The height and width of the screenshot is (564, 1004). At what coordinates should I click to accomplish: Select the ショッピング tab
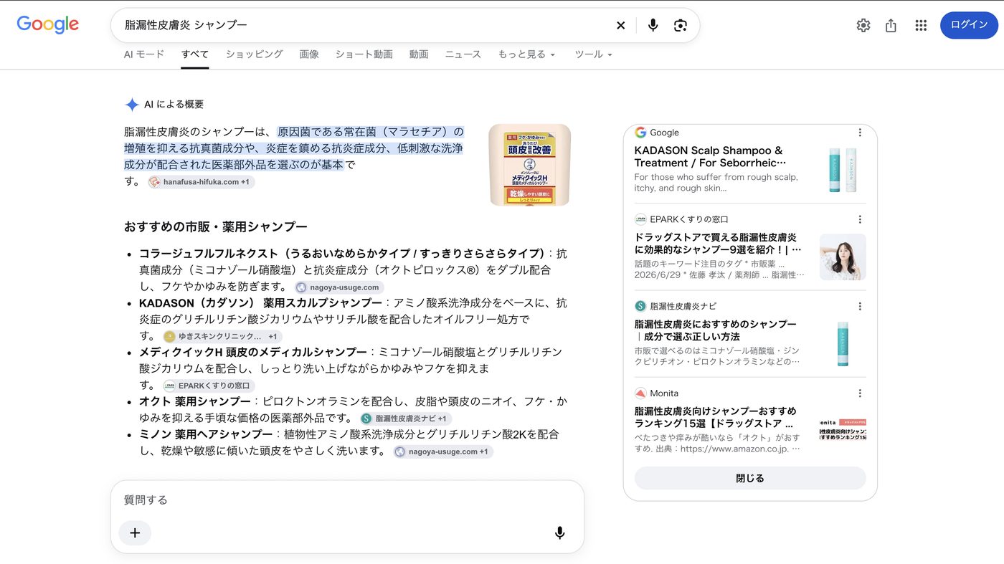click(255, 54)
